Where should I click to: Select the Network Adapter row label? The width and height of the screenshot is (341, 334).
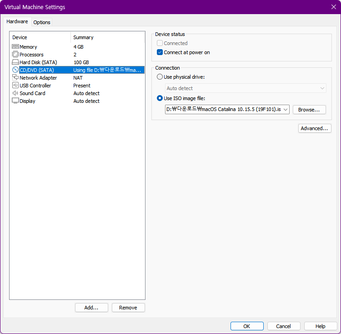[x=38, y=78]
